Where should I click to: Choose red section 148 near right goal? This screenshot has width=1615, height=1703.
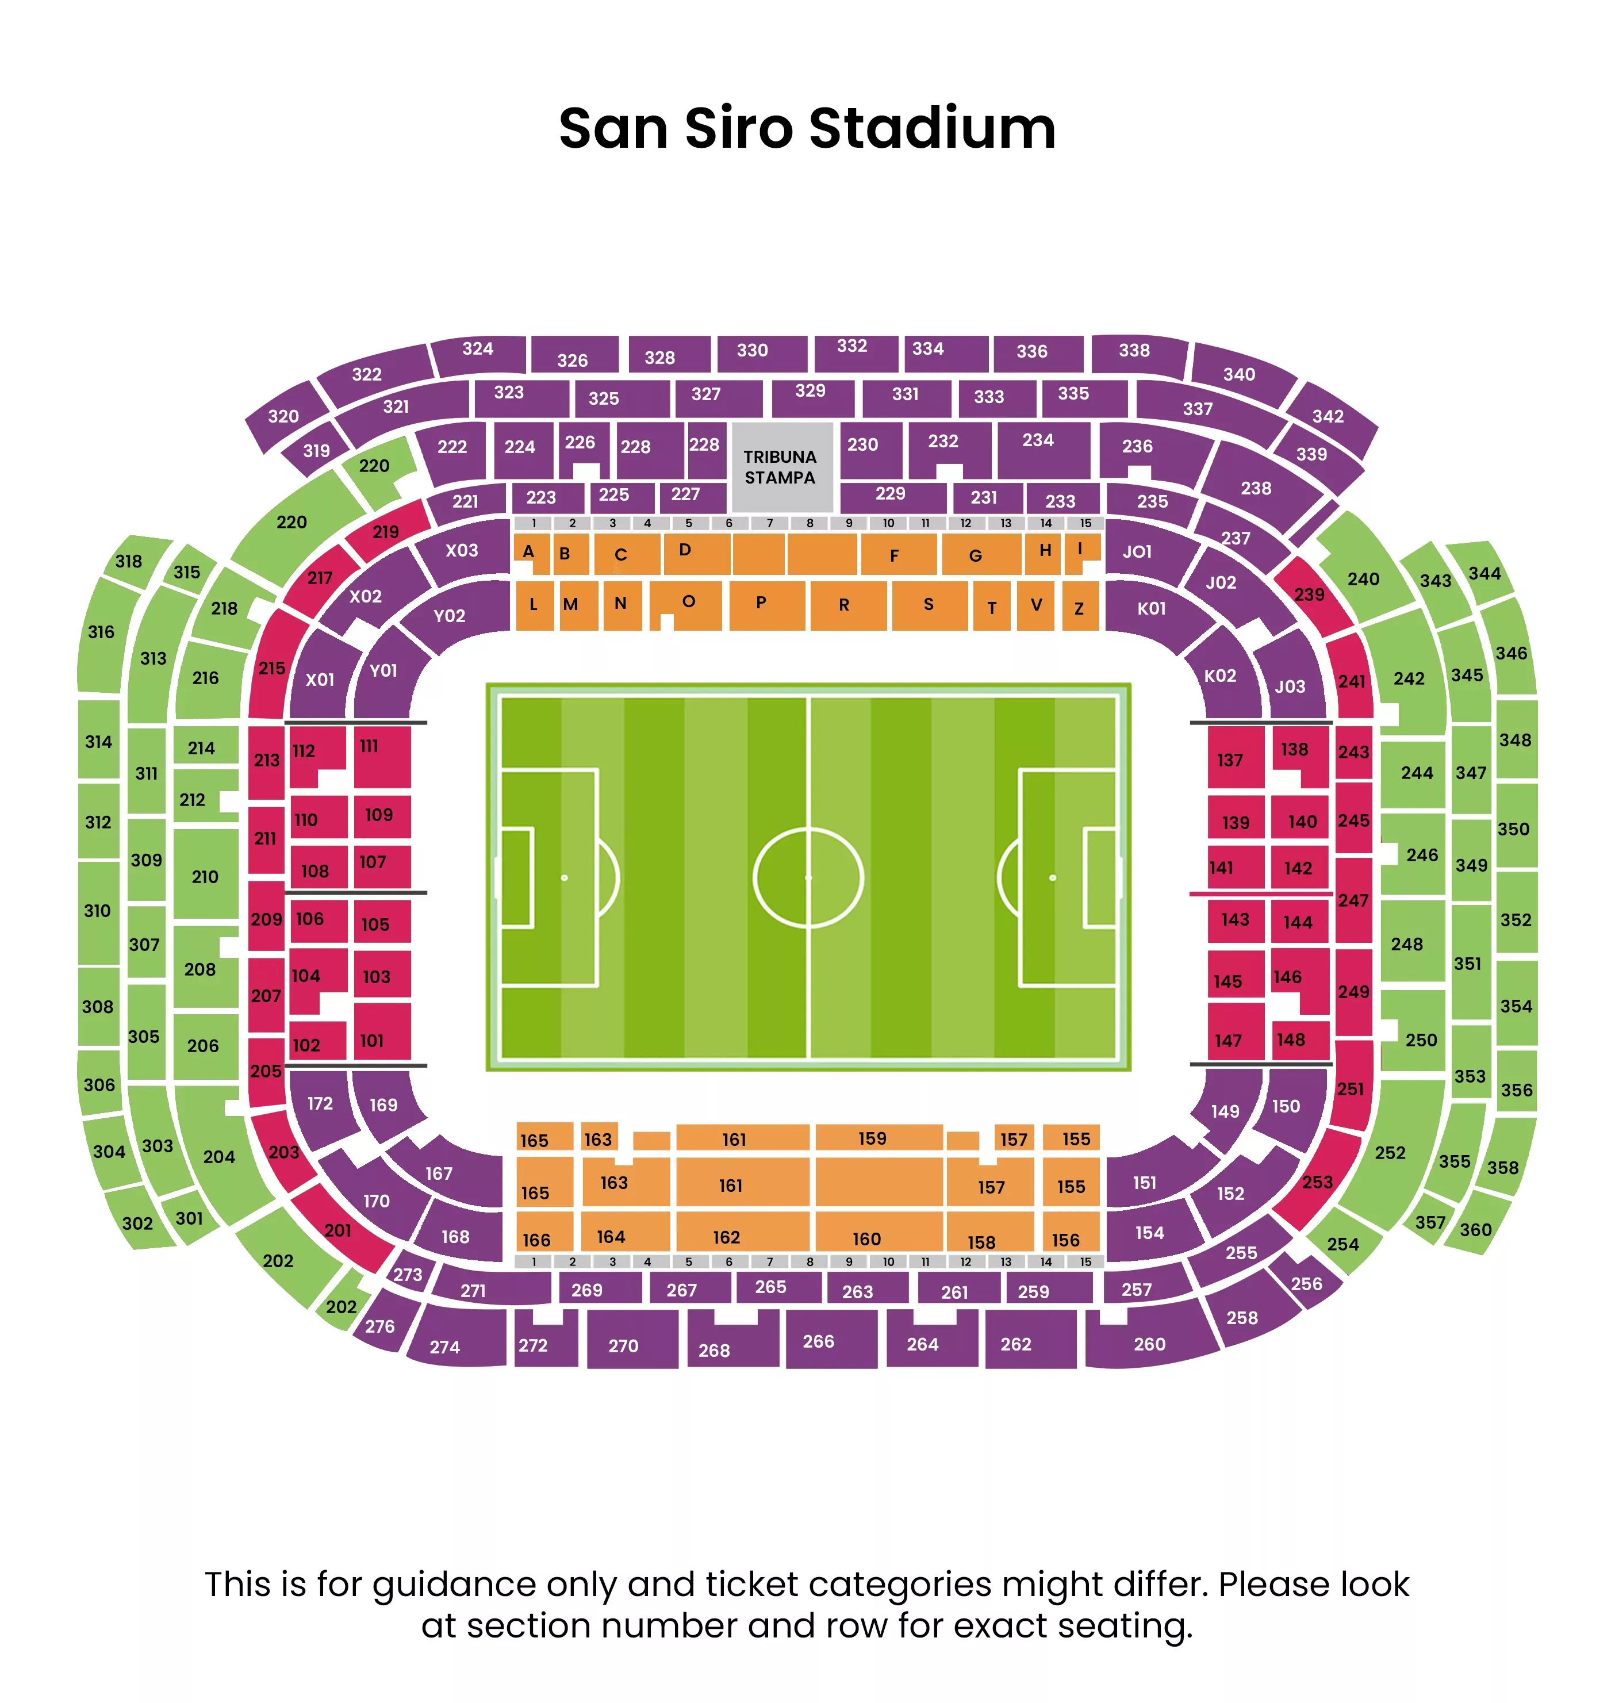pos(1291,1039)
